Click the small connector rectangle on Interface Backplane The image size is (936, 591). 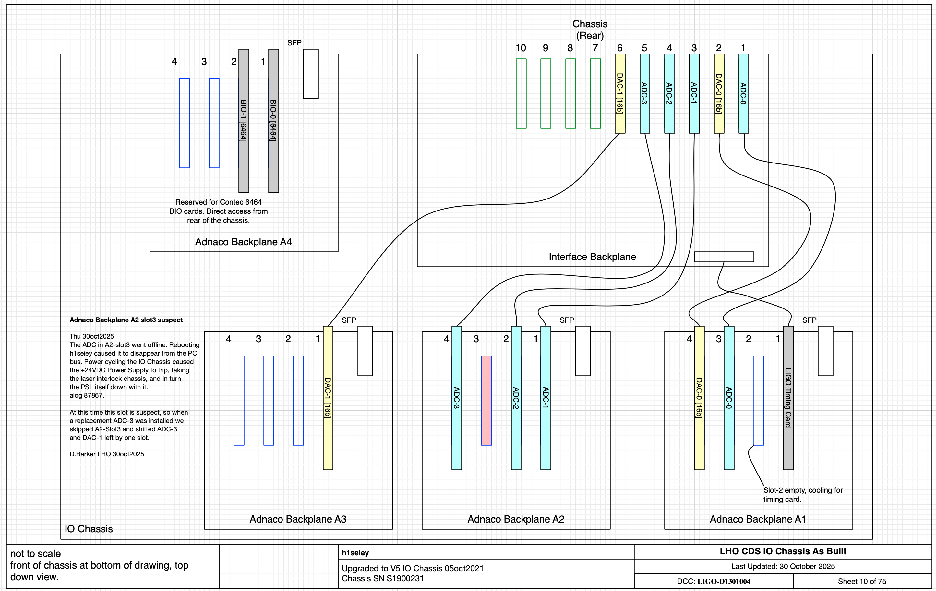tap(724, 257)
